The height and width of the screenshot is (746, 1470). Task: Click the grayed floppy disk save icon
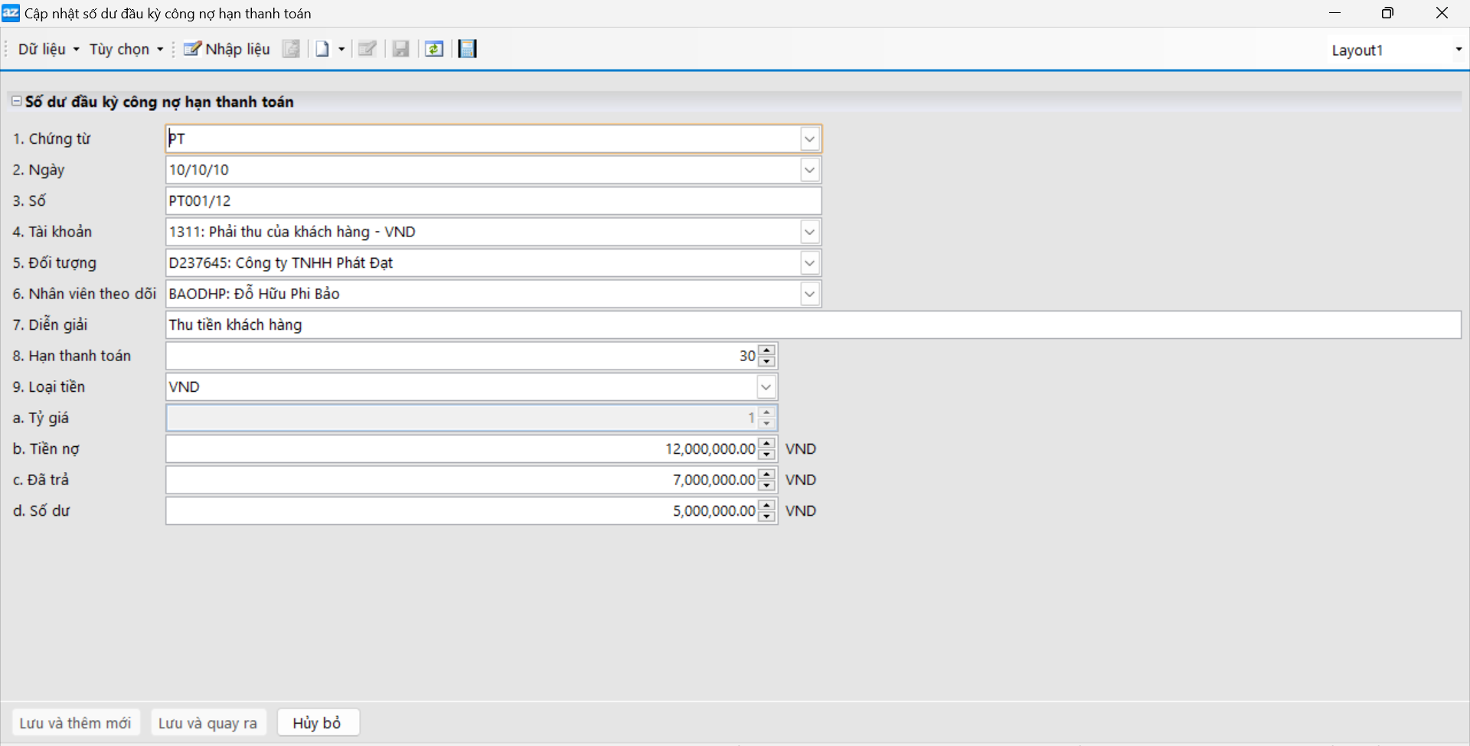(x=400, y=49)
